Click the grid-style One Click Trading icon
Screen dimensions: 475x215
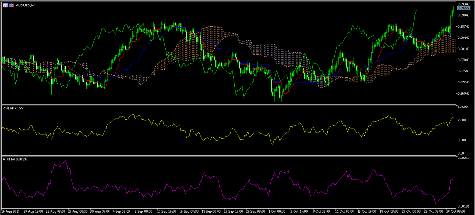point(5,5)
